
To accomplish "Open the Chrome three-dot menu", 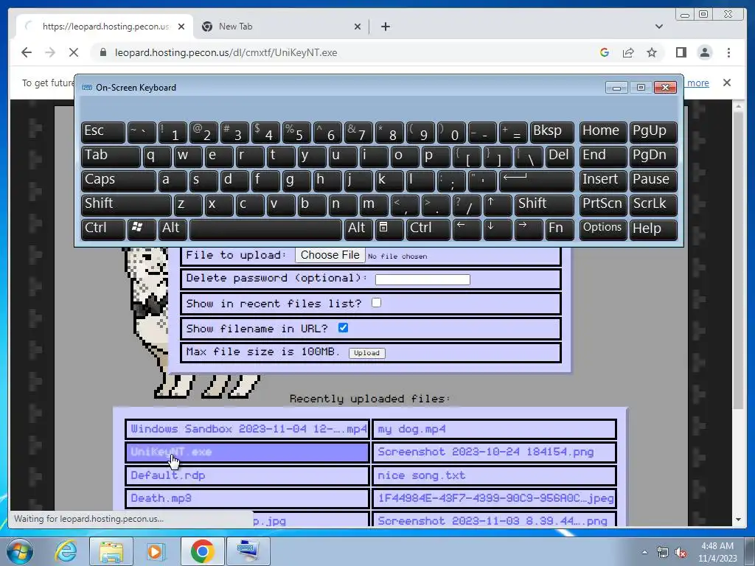I will tap(728, 52).
